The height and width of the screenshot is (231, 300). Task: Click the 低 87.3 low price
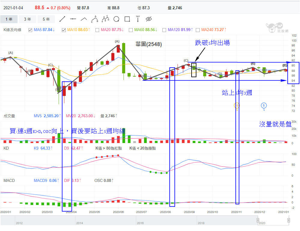(x=144, y=8)
